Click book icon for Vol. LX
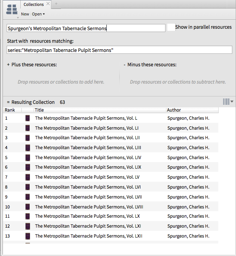This screenshot has height=256, width=236. click(x=28, y=216)
